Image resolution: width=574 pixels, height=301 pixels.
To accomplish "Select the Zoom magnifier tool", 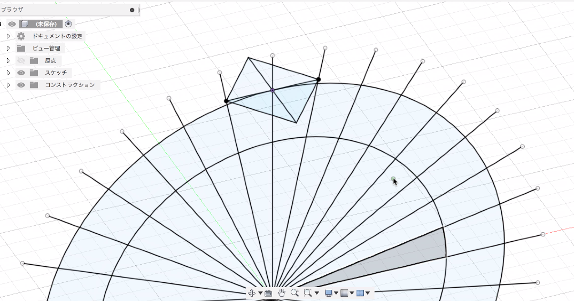I will tap(294, 293).
